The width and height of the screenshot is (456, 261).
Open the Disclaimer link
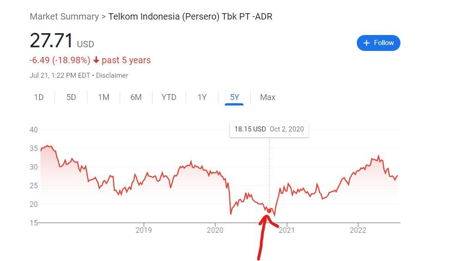click(112, 75)
